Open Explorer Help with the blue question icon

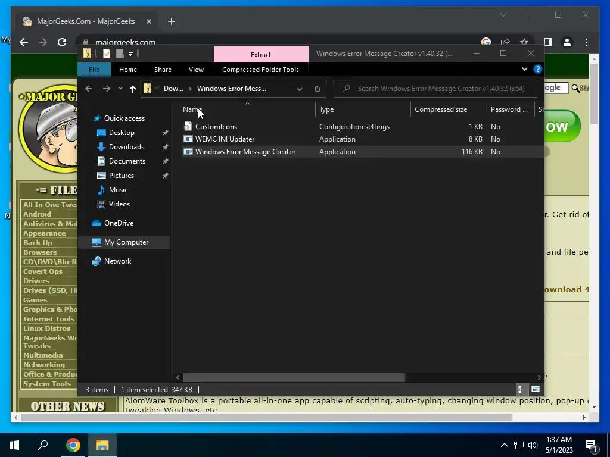[538, 69]
